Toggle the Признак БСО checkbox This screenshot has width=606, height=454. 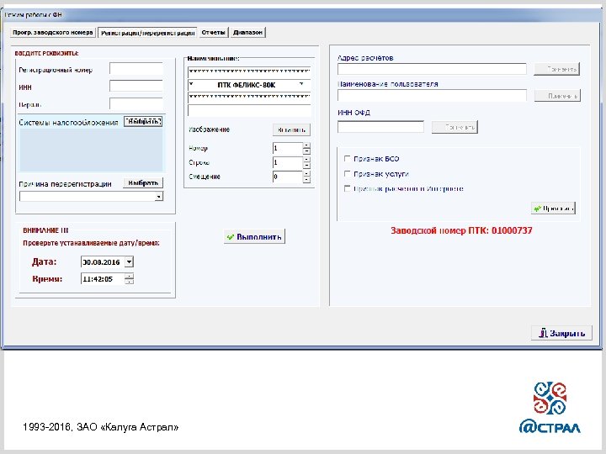[x=347, y=159]
